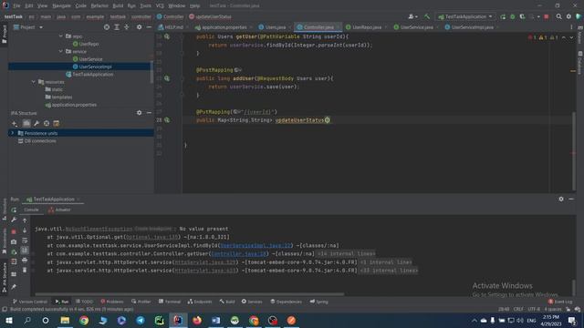584x328 pixels.
Task: Collapse the service folder
Action: point(61,51)
